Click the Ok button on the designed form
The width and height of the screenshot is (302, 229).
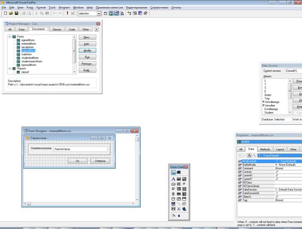coord(77,161)
